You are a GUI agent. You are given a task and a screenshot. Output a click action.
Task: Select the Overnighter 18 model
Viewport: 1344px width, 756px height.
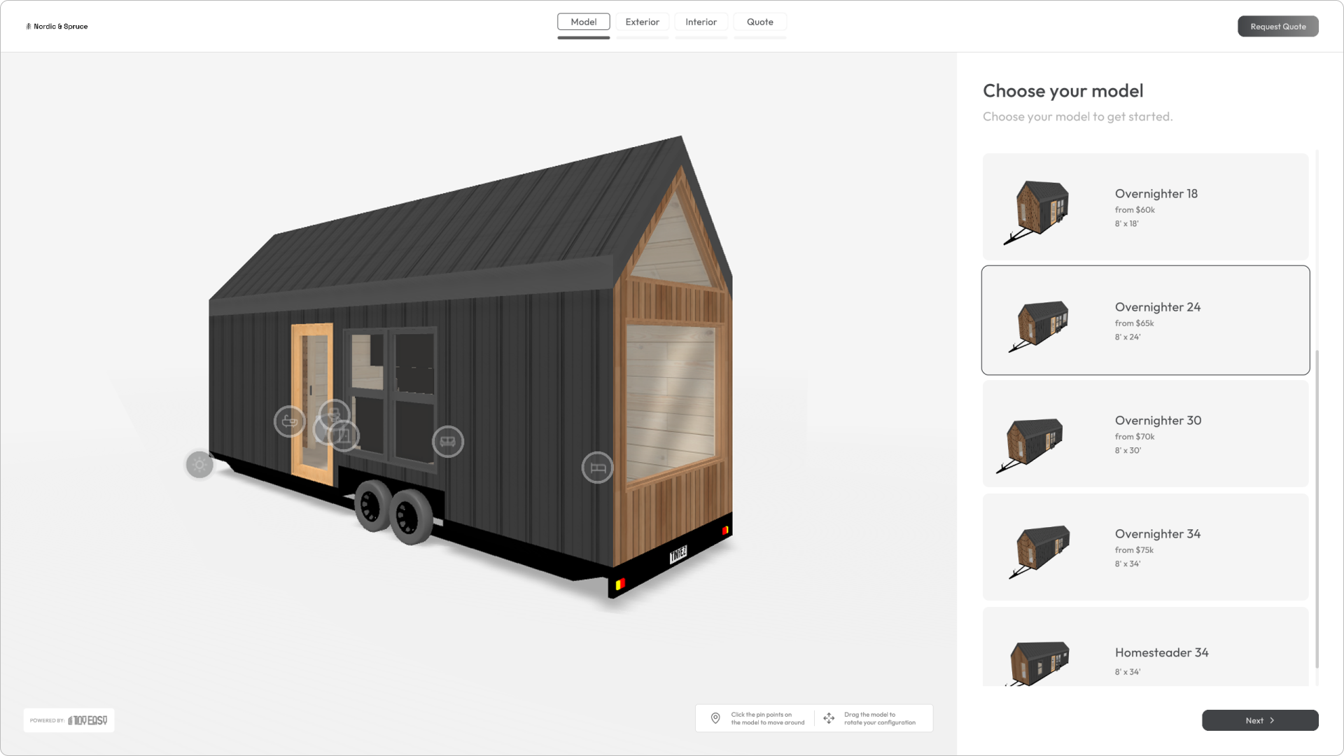point(1145,207)
